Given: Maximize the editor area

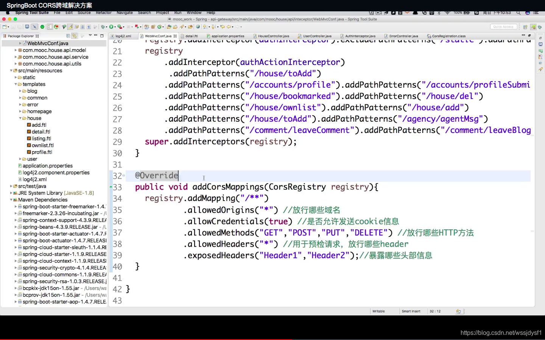Looking at the screenshot, I should pyautogui.click(x=529, y=36).
